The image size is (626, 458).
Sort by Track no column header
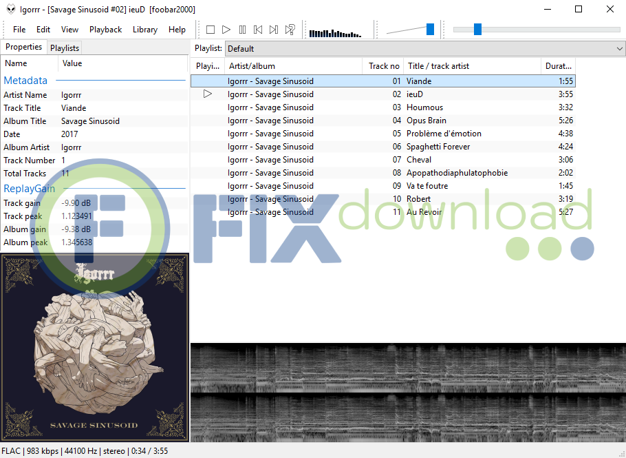click(383, 66)
